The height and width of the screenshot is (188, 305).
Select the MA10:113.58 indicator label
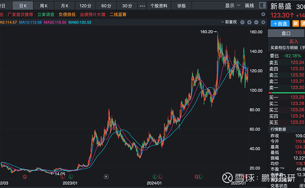[30, 22]
